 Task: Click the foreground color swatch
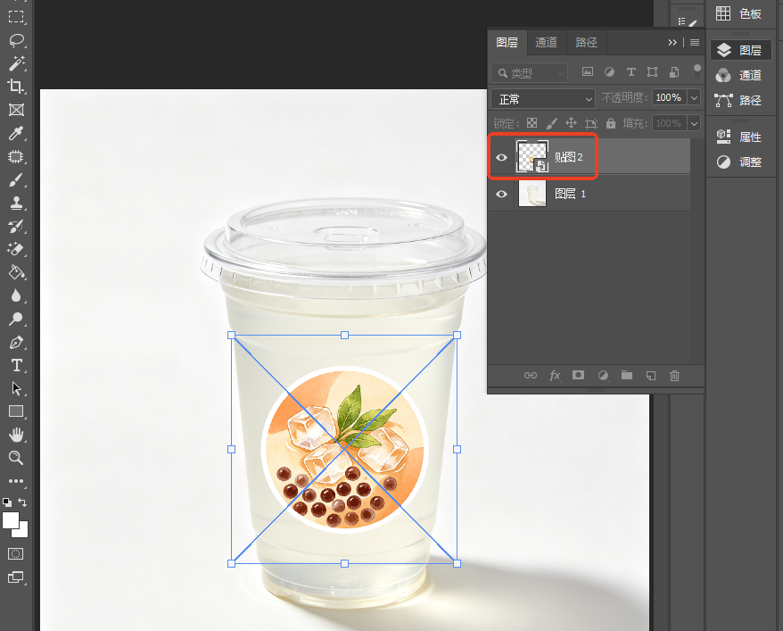10,519
